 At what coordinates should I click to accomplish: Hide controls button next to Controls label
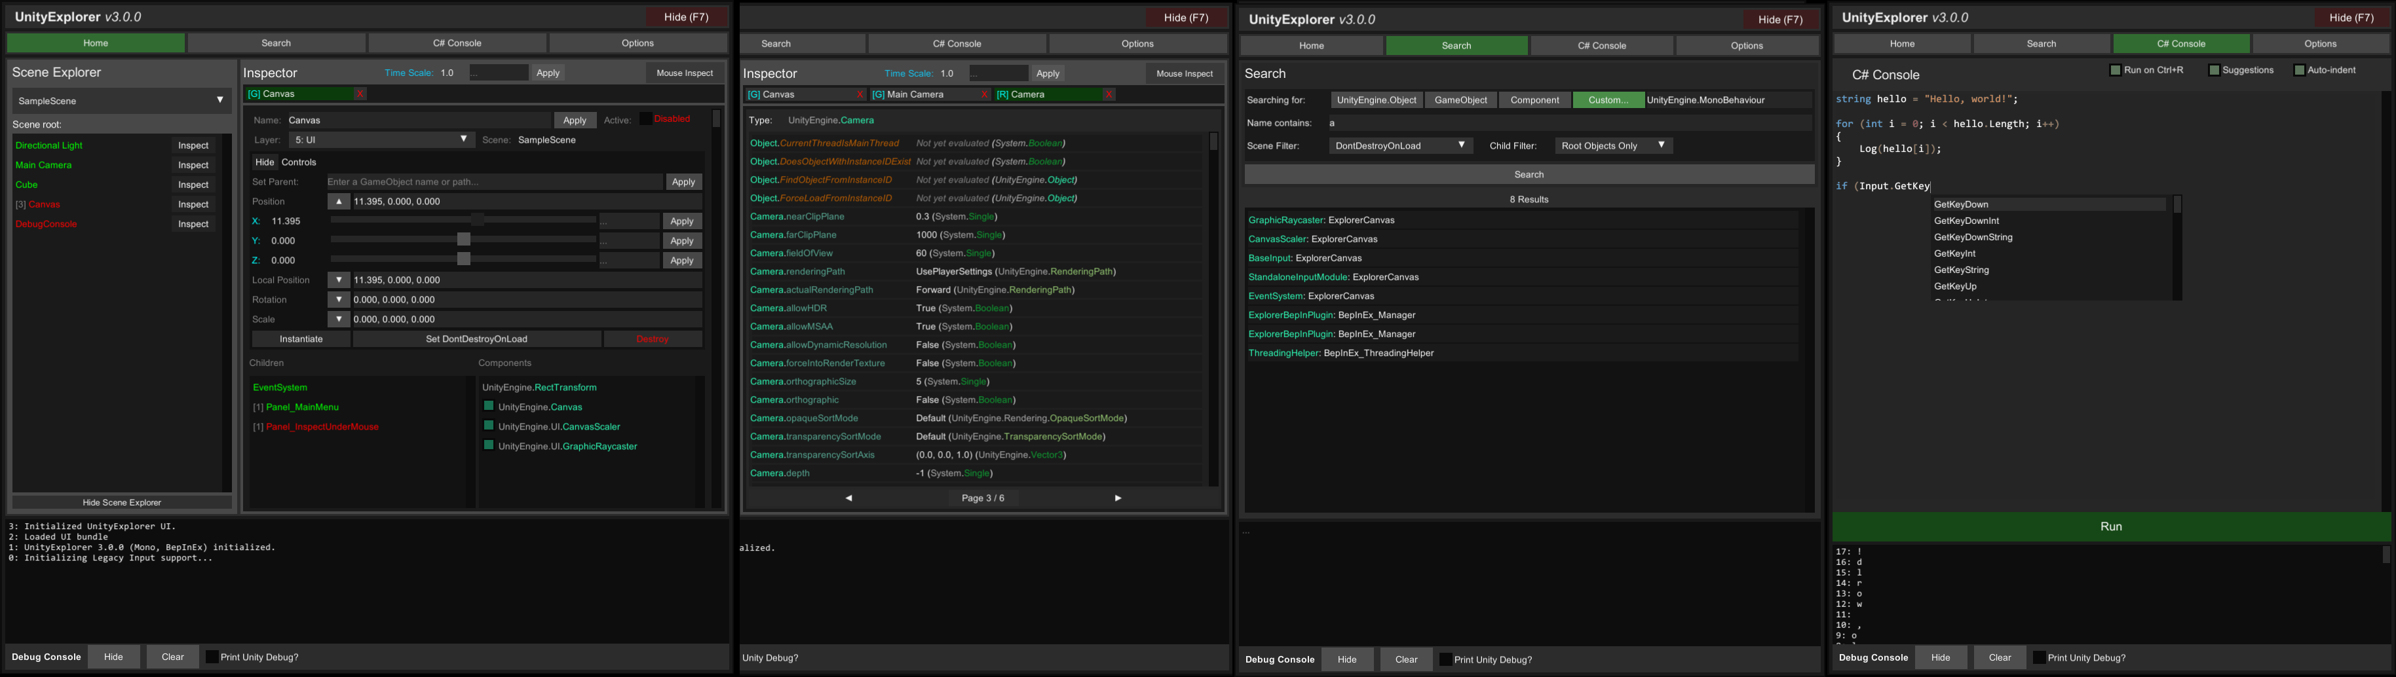coord(264,162)
